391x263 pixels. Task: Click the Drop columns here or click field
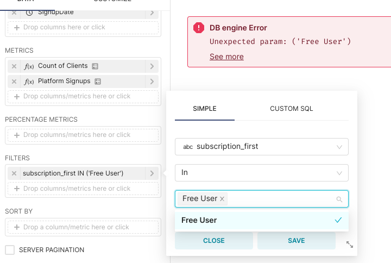(x=83, y=28)
